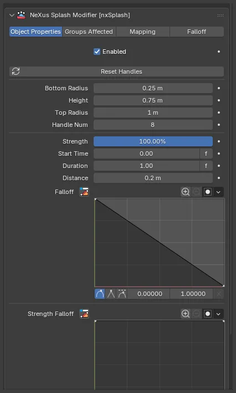
Task: Click the Top Radius value field
Action: [x=153, y=113]
